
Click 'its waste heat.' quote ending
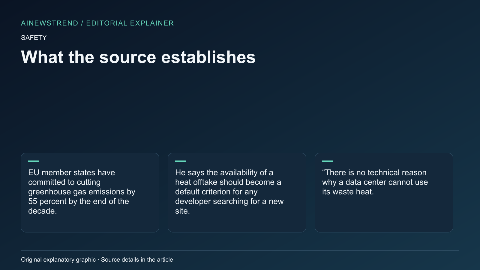348,192
